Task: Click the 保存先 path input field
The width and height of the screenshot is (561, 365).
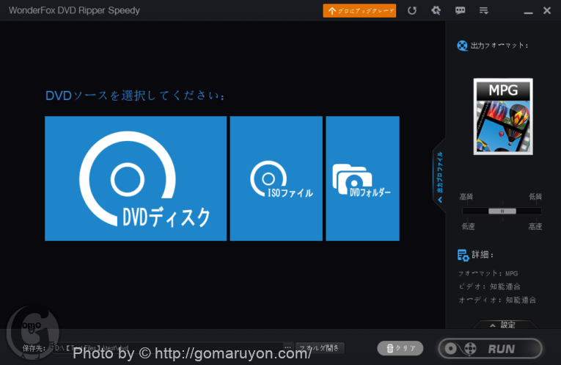Action: click(167, 348)
